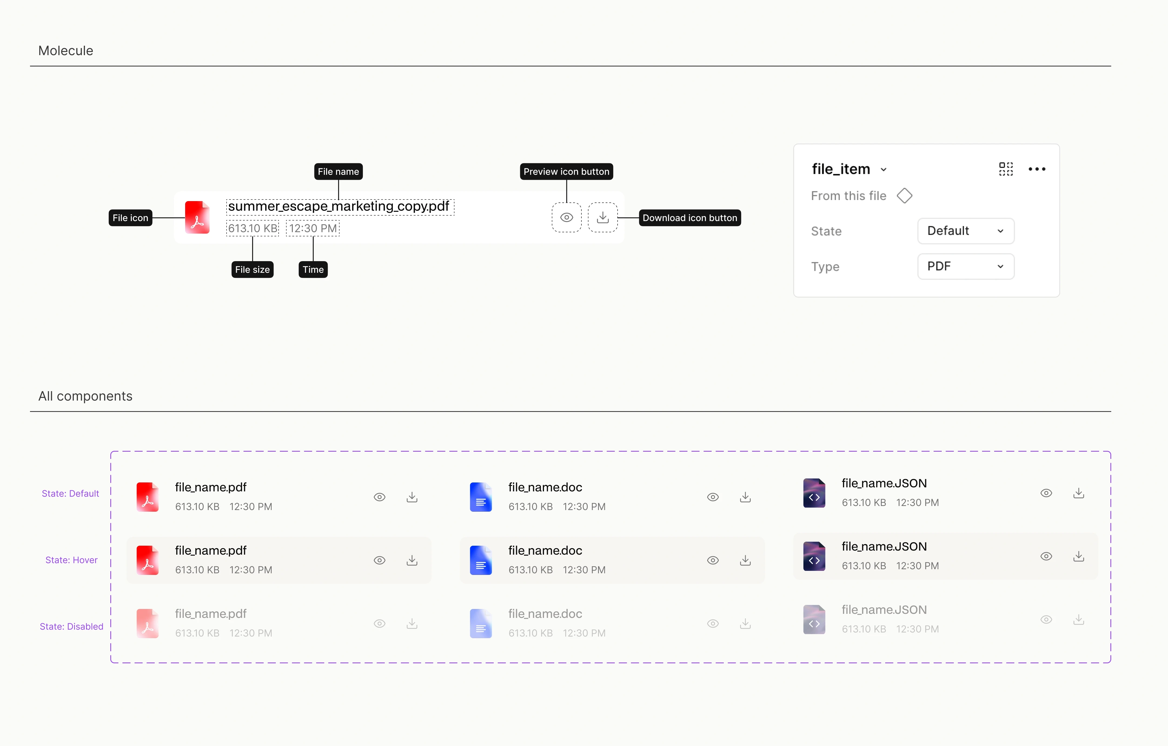
Task: Click the summer_escape_marketing_copy.pdf file name
Action: point(339,207)
